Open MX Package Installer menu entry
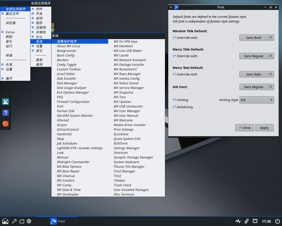 click(x=136, y=64)
